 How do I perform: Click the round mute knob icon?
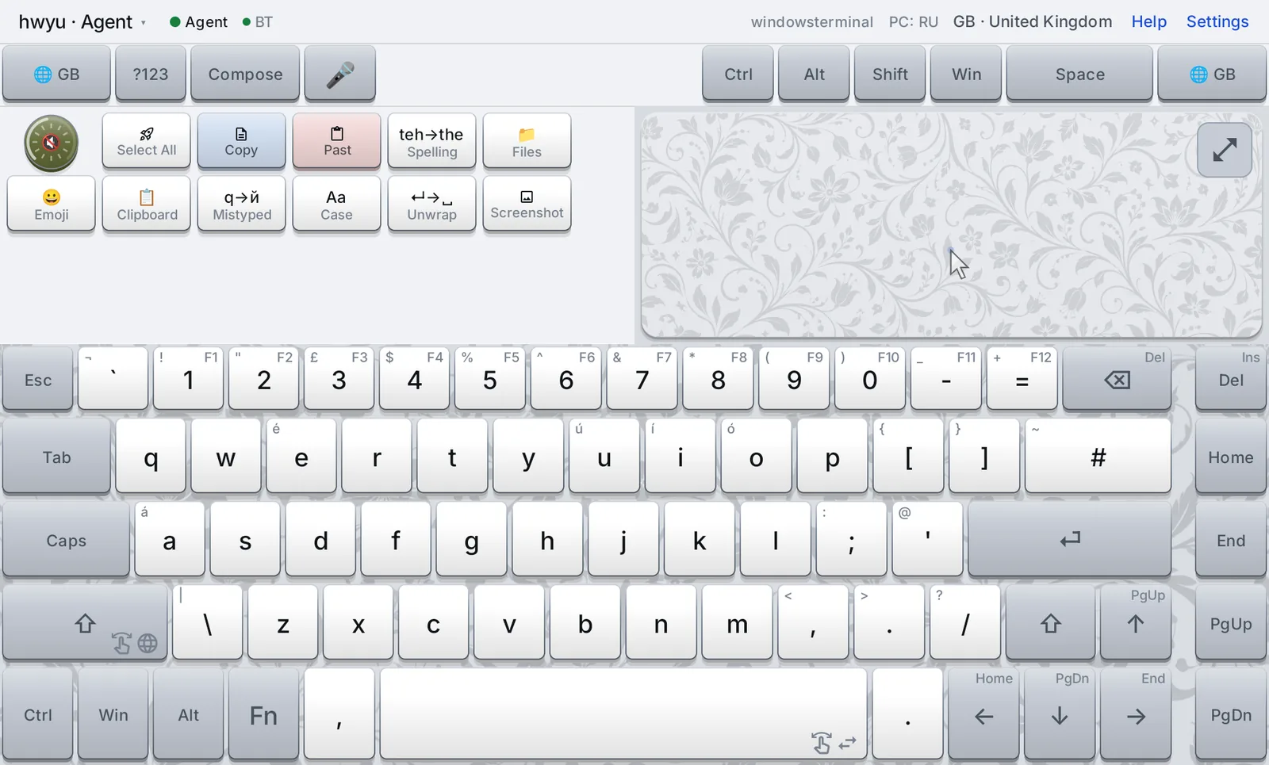[x=51, y=143]
